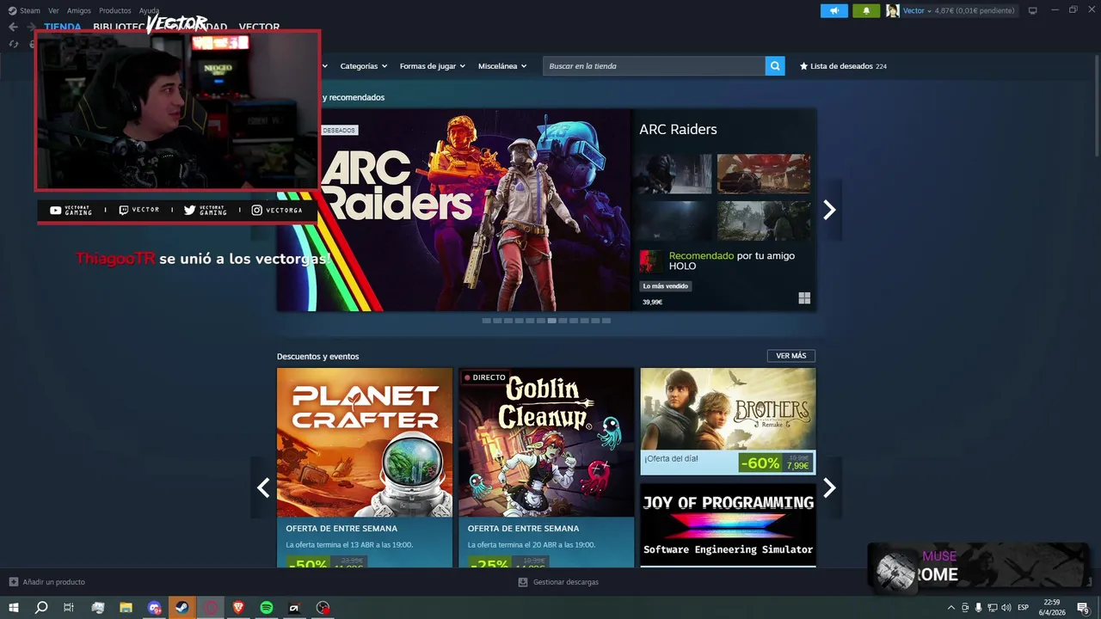The height and width of the screenshot is (619, 1101).
Task: Open the Windows Start button
Action: click(14, 608)
